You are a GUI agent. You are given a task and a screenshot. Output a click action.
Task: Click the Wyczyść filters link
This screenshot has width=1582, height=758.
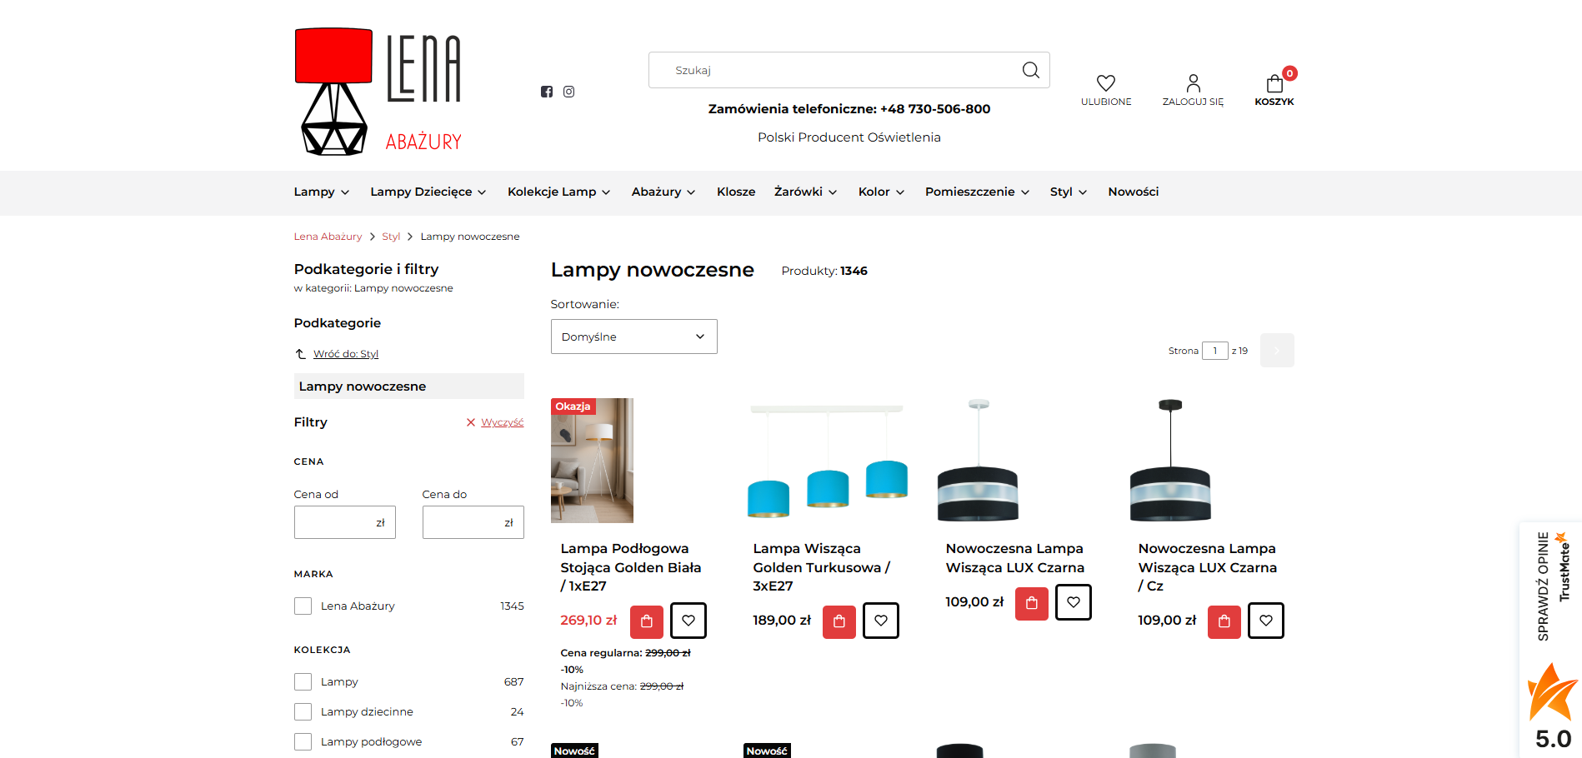pos(502,422)
